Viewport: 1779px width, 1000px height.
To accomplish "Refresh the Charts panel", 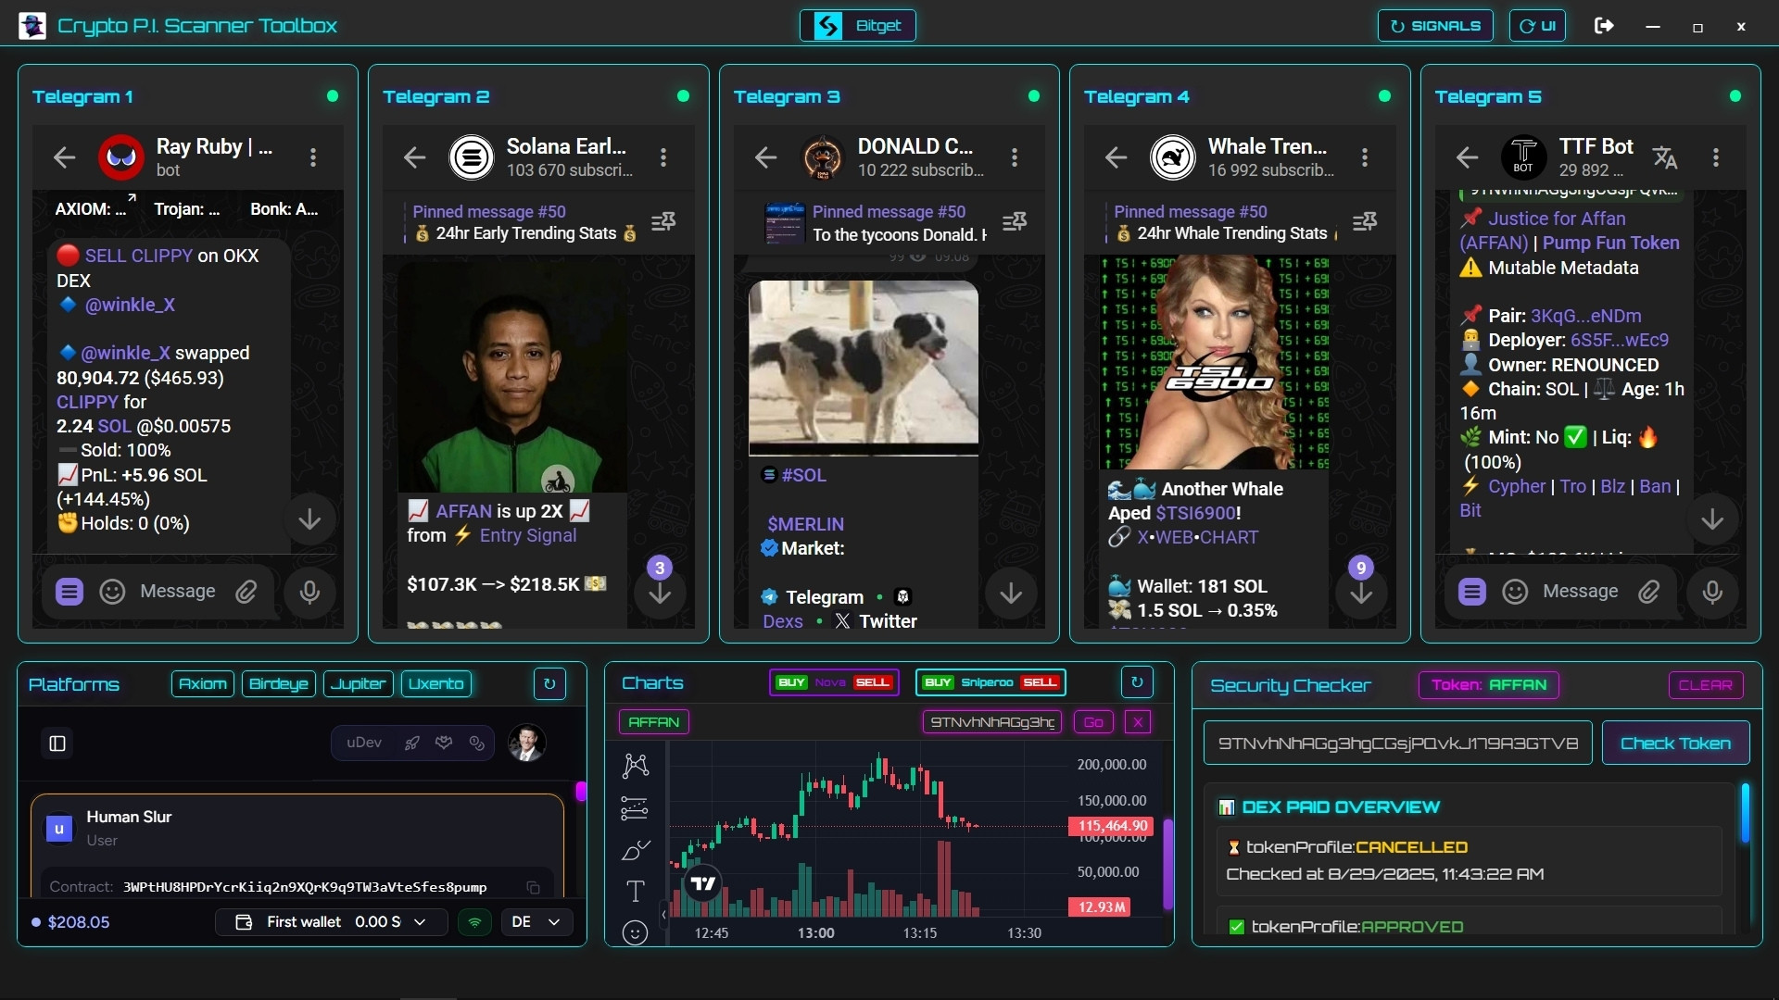I will 1137,682.
